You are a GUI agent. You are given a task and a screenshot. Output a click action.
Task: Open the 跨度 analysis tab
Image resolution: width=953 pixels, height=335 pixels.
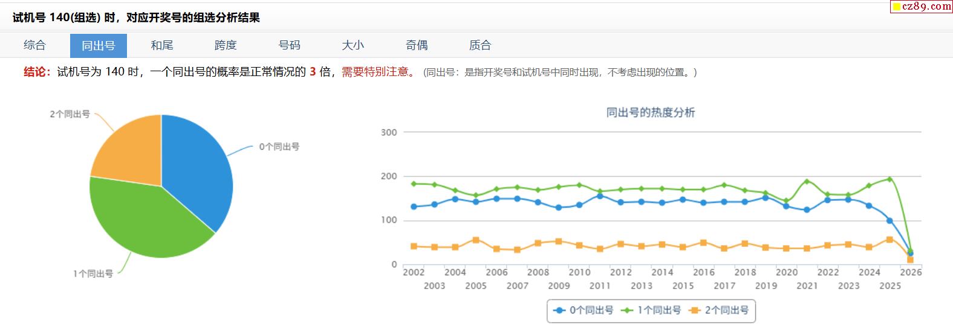point(226,45)
